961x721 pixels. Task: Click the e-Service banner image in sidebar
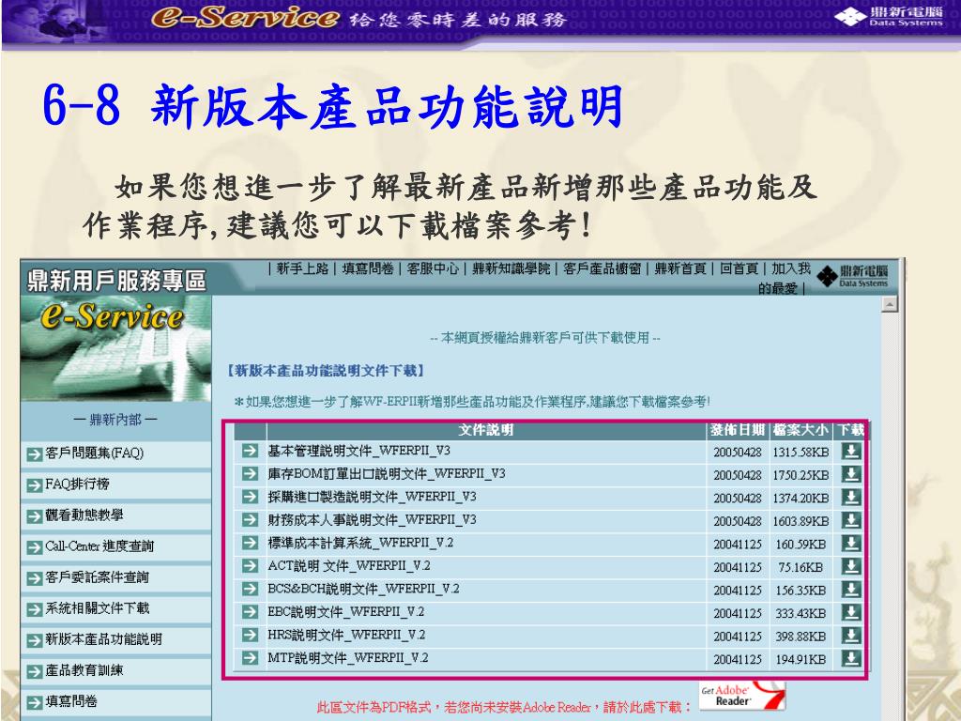pyautogui.click(x=115, y=349)
